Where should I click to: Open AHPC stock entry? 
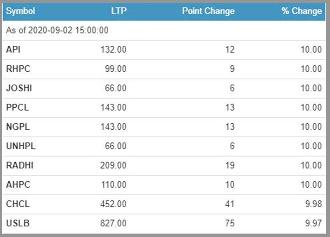tap(18, 185)
